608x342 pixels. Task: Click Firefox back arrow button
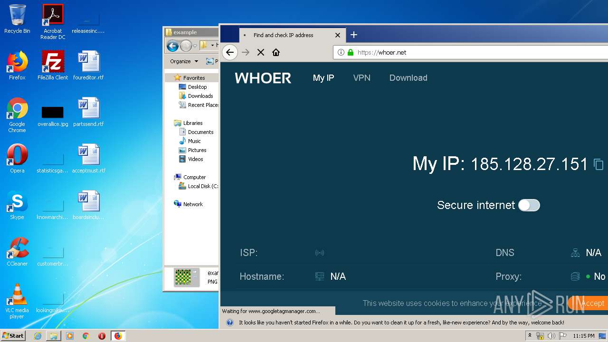click(230, 52)
